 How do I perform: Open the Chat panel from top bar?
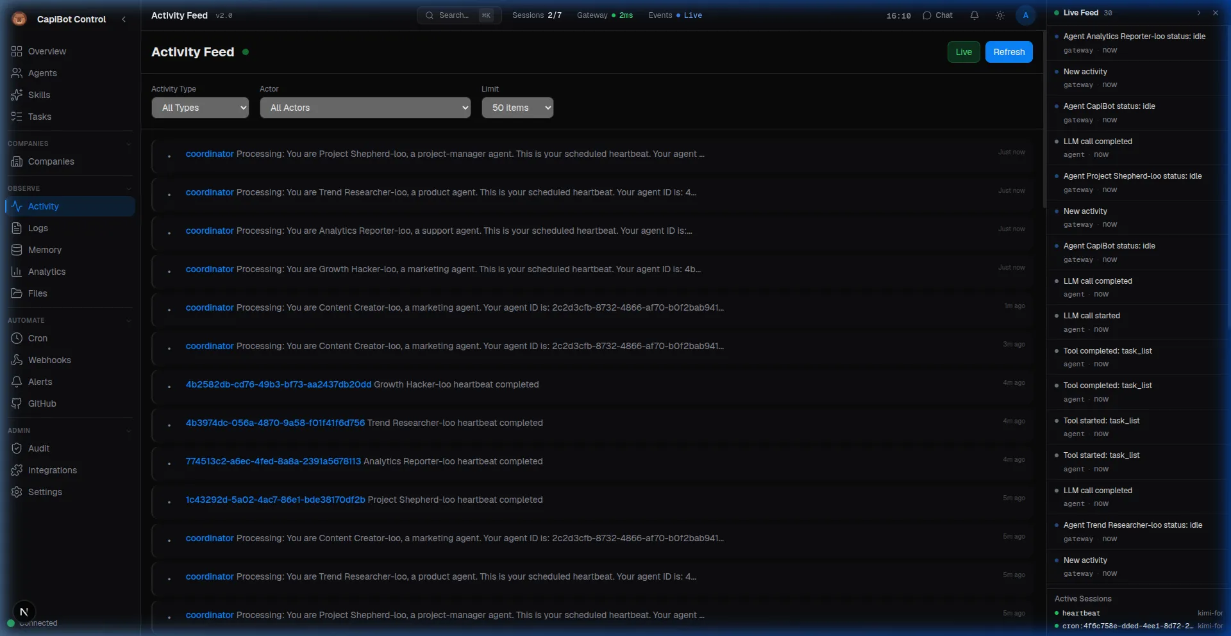click(937, 15)
